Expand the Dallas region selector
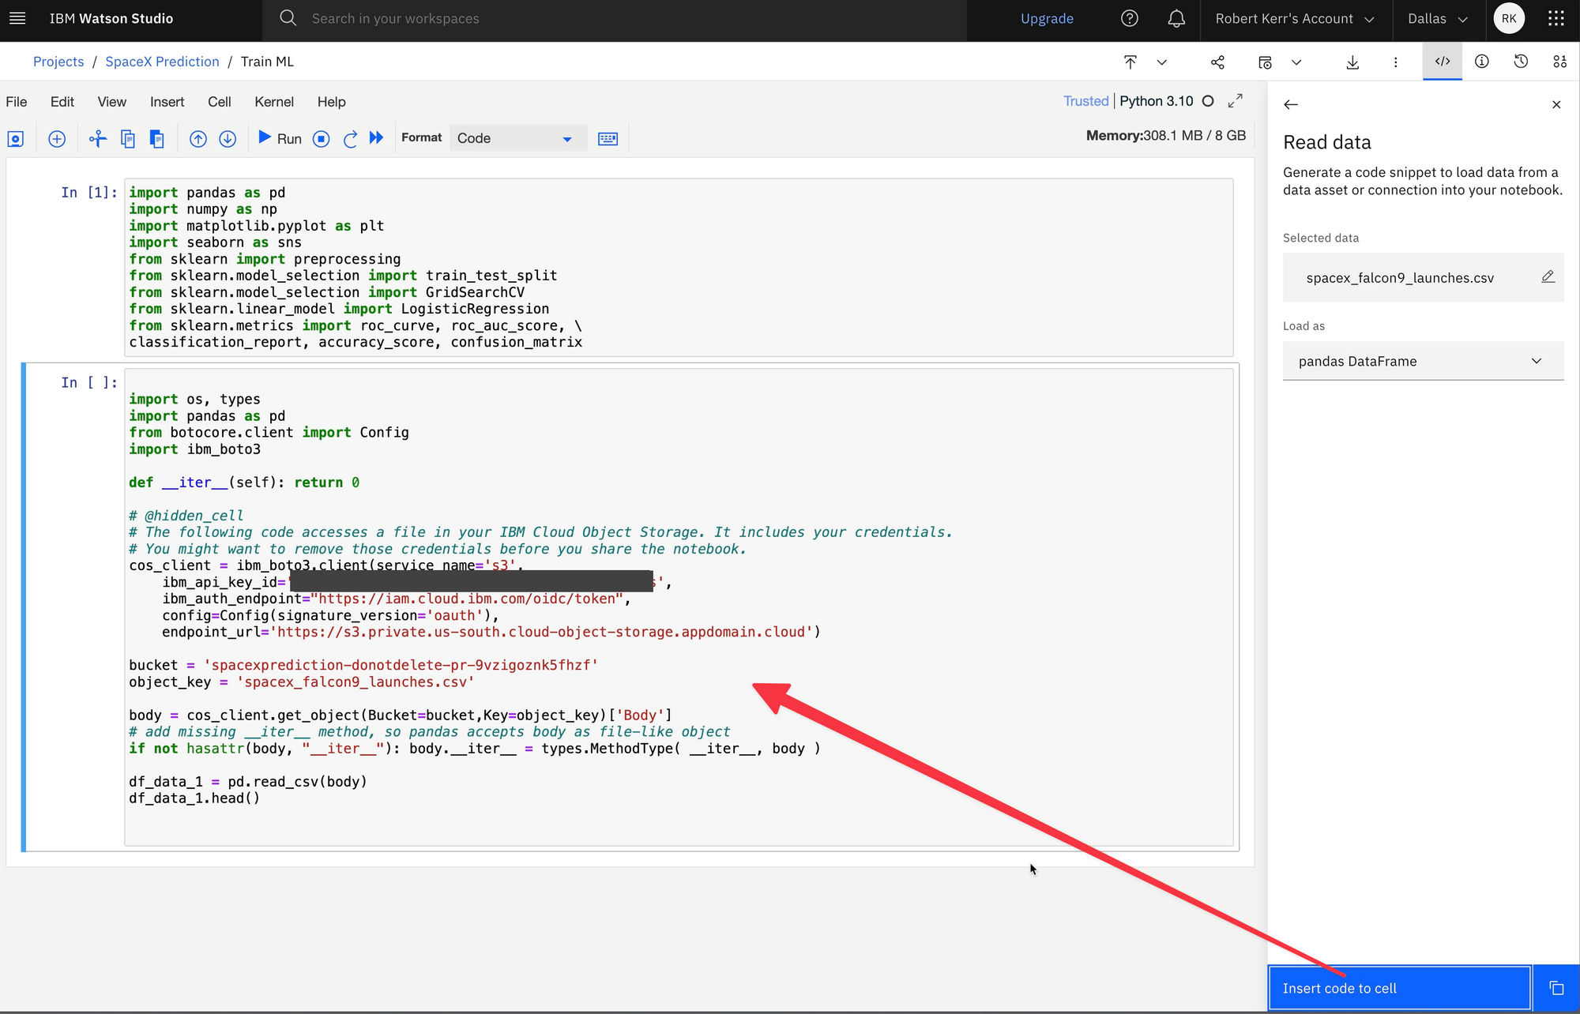 [x=1437, y=19]
